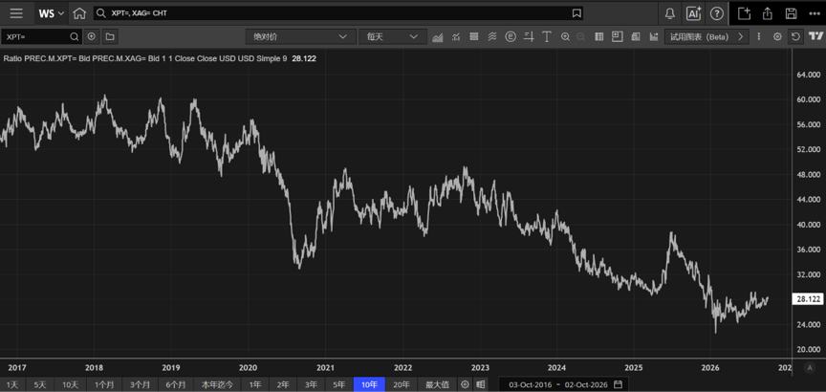Select the 1年 range tab
The height and width of the screenshot is (392, 826).
(255, 384)
